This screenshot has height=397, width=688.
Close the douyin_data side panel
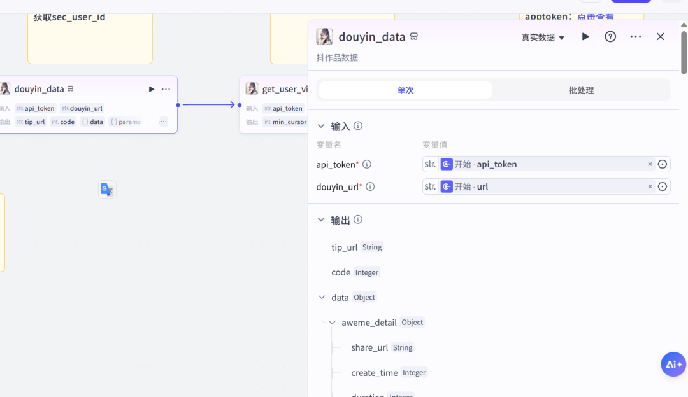(661, 37)
